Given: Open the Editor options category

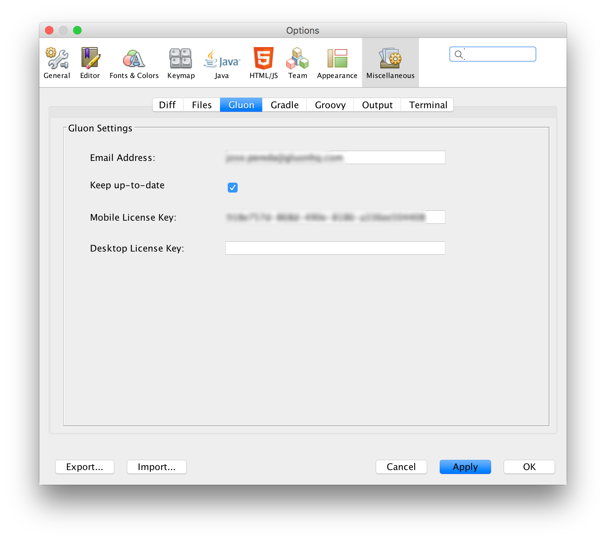Looking at the screenshot, I should [90, 63].
